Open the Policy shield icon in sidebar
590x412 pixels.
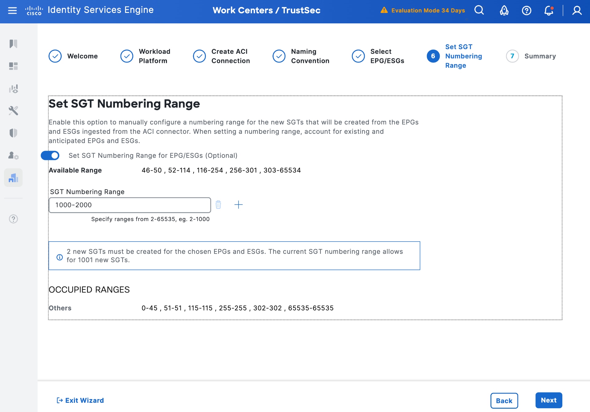click(13, 133)
